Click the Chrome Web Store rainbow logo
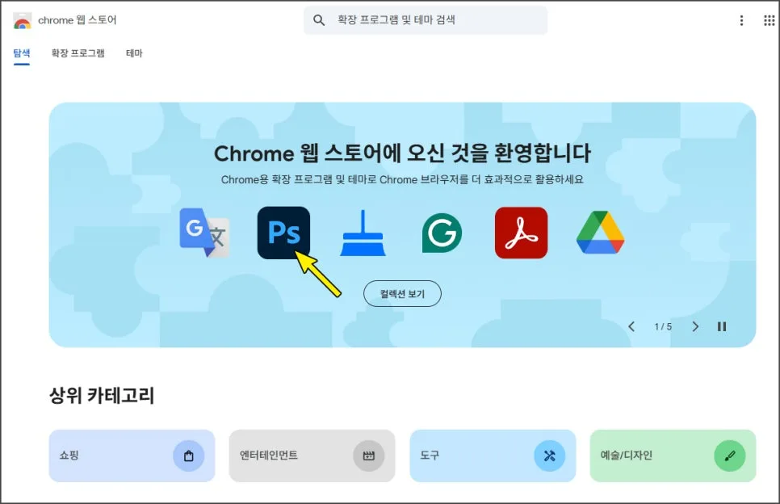Screen dimensions: 780x504 pyautogui.click(x=22, y=21)
